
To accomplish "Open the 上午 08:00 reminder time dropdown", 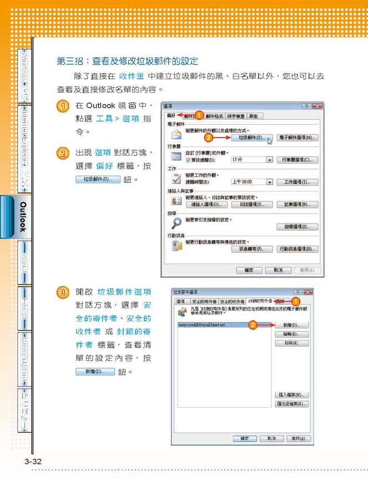I will point(269,182).
